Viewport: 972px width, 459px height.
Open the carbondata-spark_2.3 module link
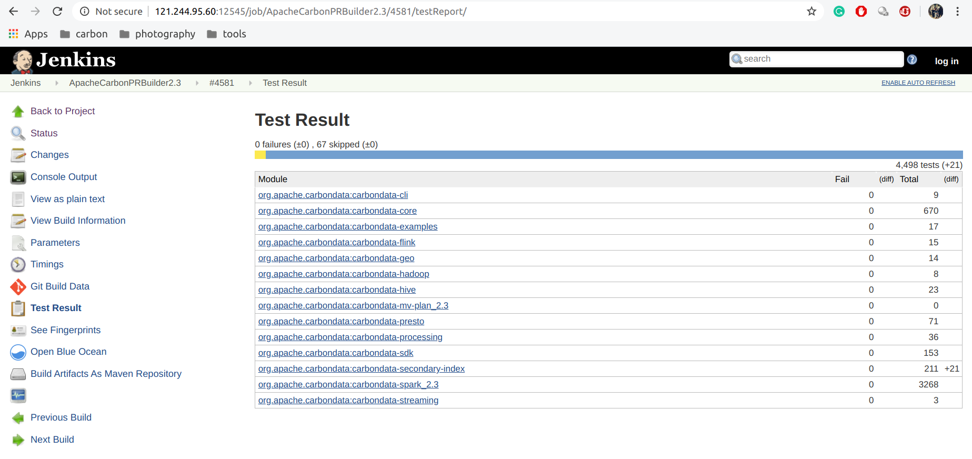(348, 385)
